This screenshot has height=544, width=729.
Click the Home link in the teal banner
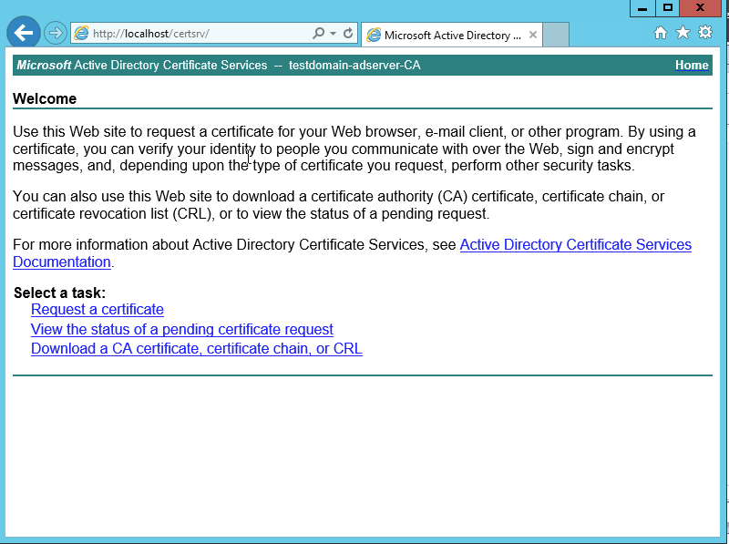692,65
